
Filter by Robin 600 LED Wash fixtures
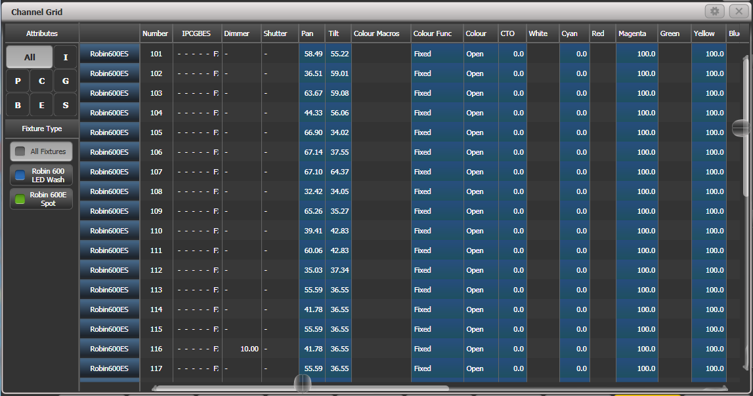[x=41, y=176]
